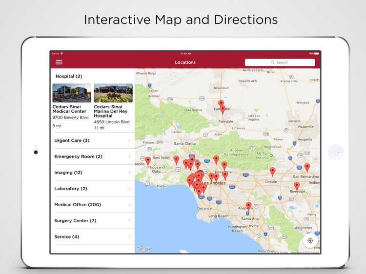
Task: Click the Hospital (2) header
Action: point(69,76)
